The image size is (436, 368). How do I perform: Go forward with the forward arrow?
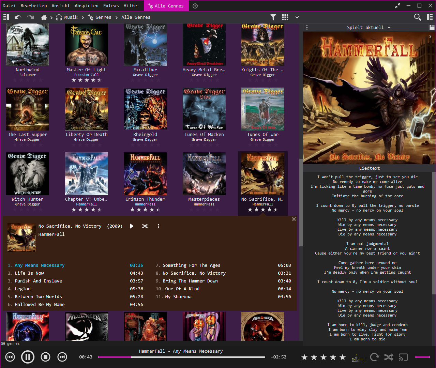[x=30, y=17]
